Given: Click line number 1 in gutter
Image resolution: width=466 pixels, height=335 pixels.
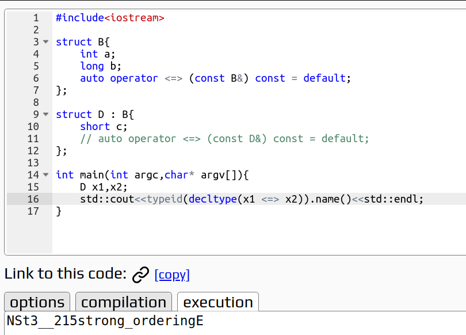Looking at the screenshot, I should click(36, 18).
